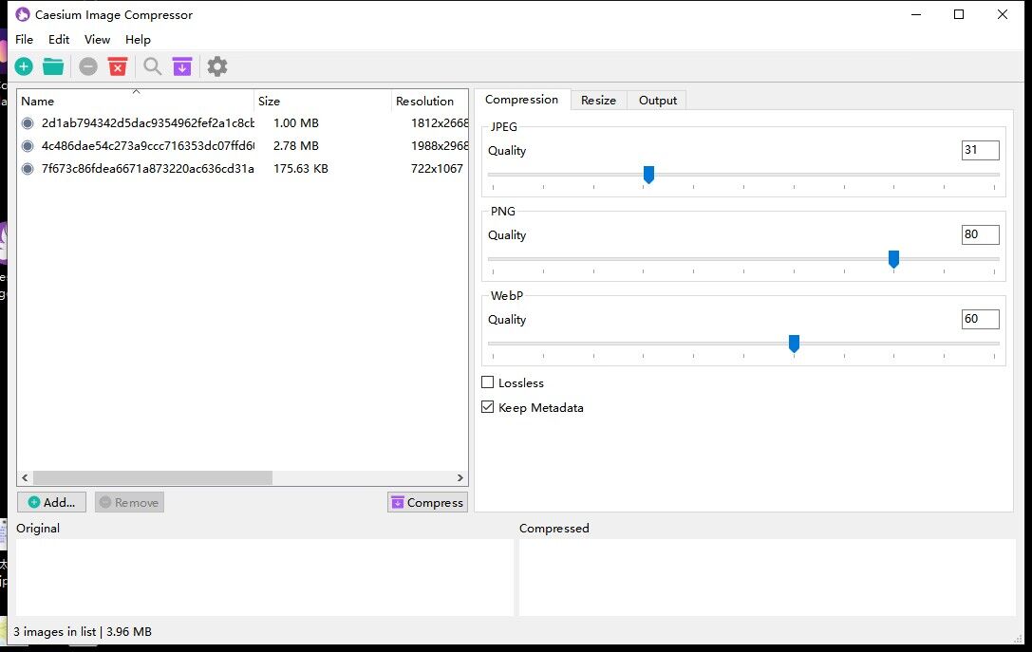
Task: Click the Remove button below the list
Action: (x=129, y=502)
